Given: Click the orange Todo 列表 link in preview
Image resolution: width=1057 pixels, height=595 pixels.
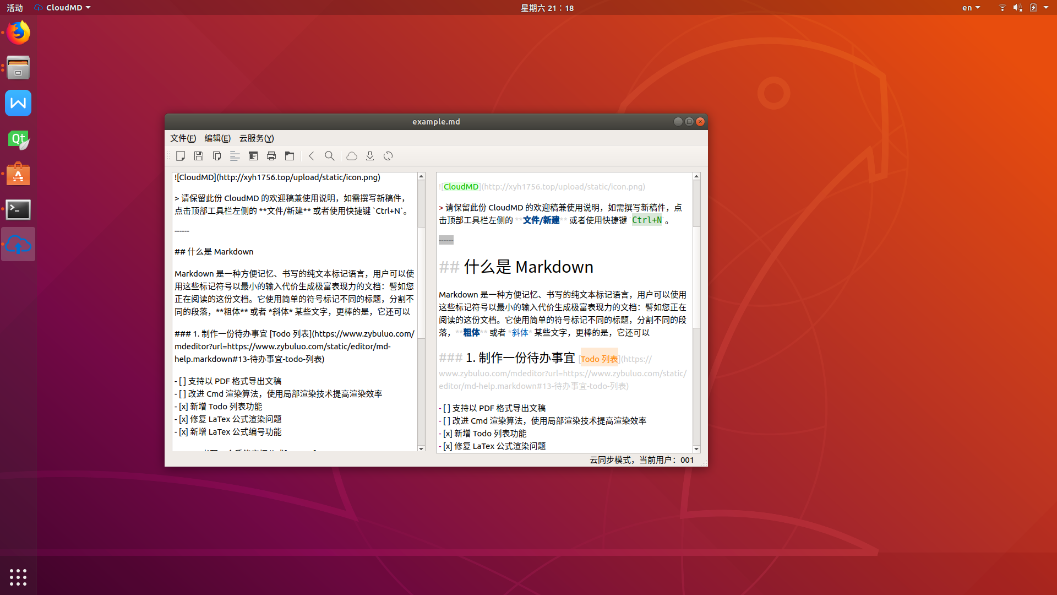Looking at the screenshot, I should click(x=599, y=359).
